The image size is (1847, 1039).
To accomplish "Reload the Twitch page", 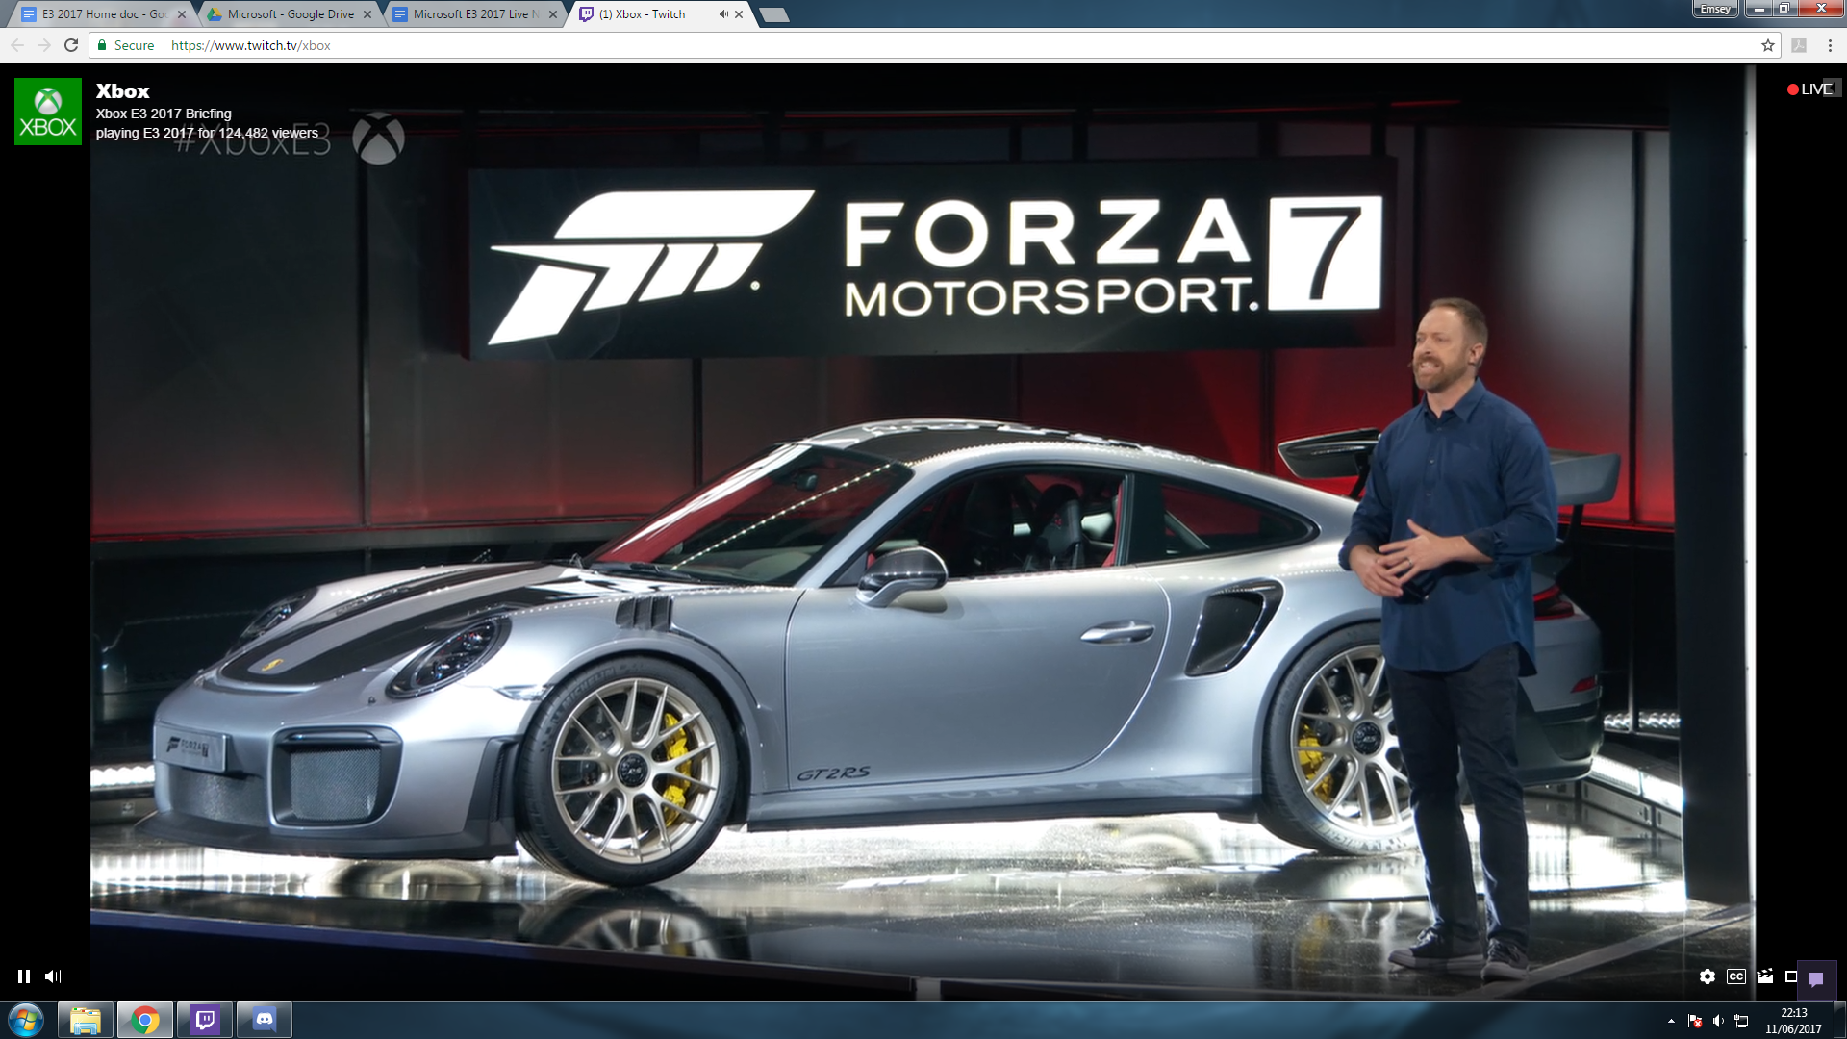I will pyautogui.click(x=71, y=45).
